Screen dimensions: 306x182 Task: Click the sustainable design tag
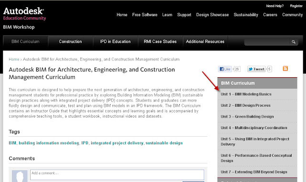[x=164, y=143]
